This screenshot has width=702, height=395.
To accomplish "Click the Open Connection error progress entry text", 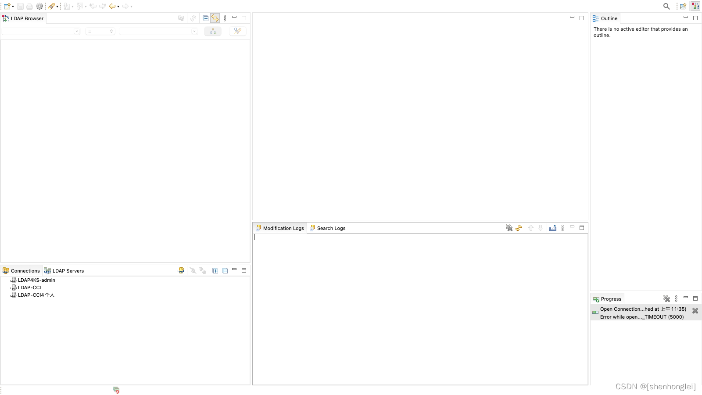I will [x=643, y=313].
